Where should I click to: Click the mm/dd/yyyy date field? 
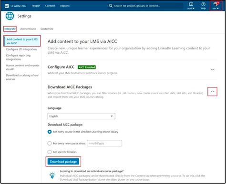tap(104, 143)
